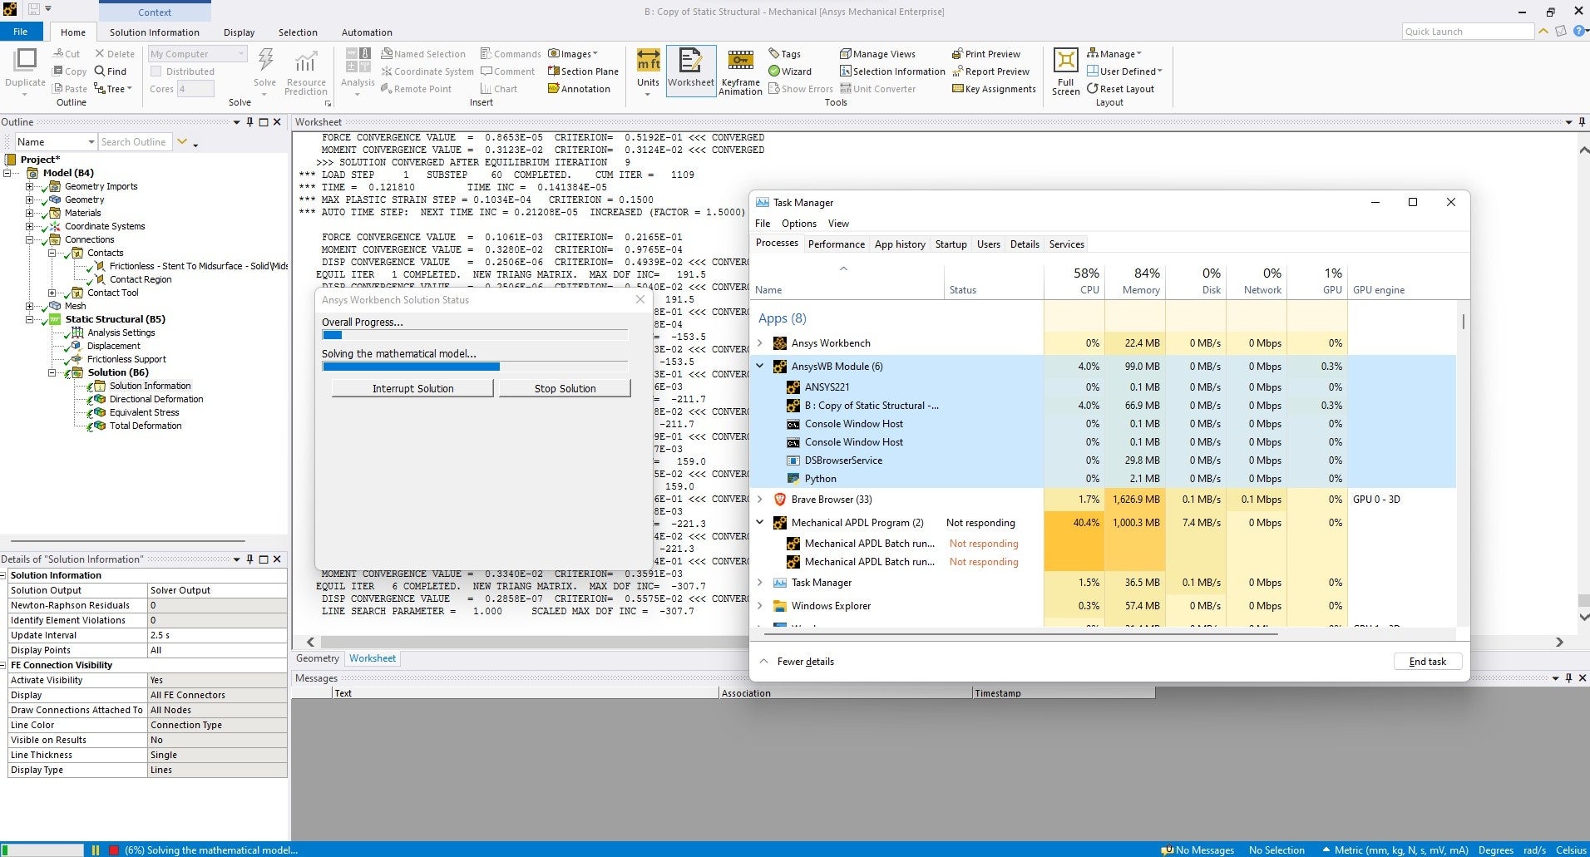Image resolution: width=1590 pixels, height=857 pixels.
Task: Collapse the AnsysWB Module process group
Action: 760,366
